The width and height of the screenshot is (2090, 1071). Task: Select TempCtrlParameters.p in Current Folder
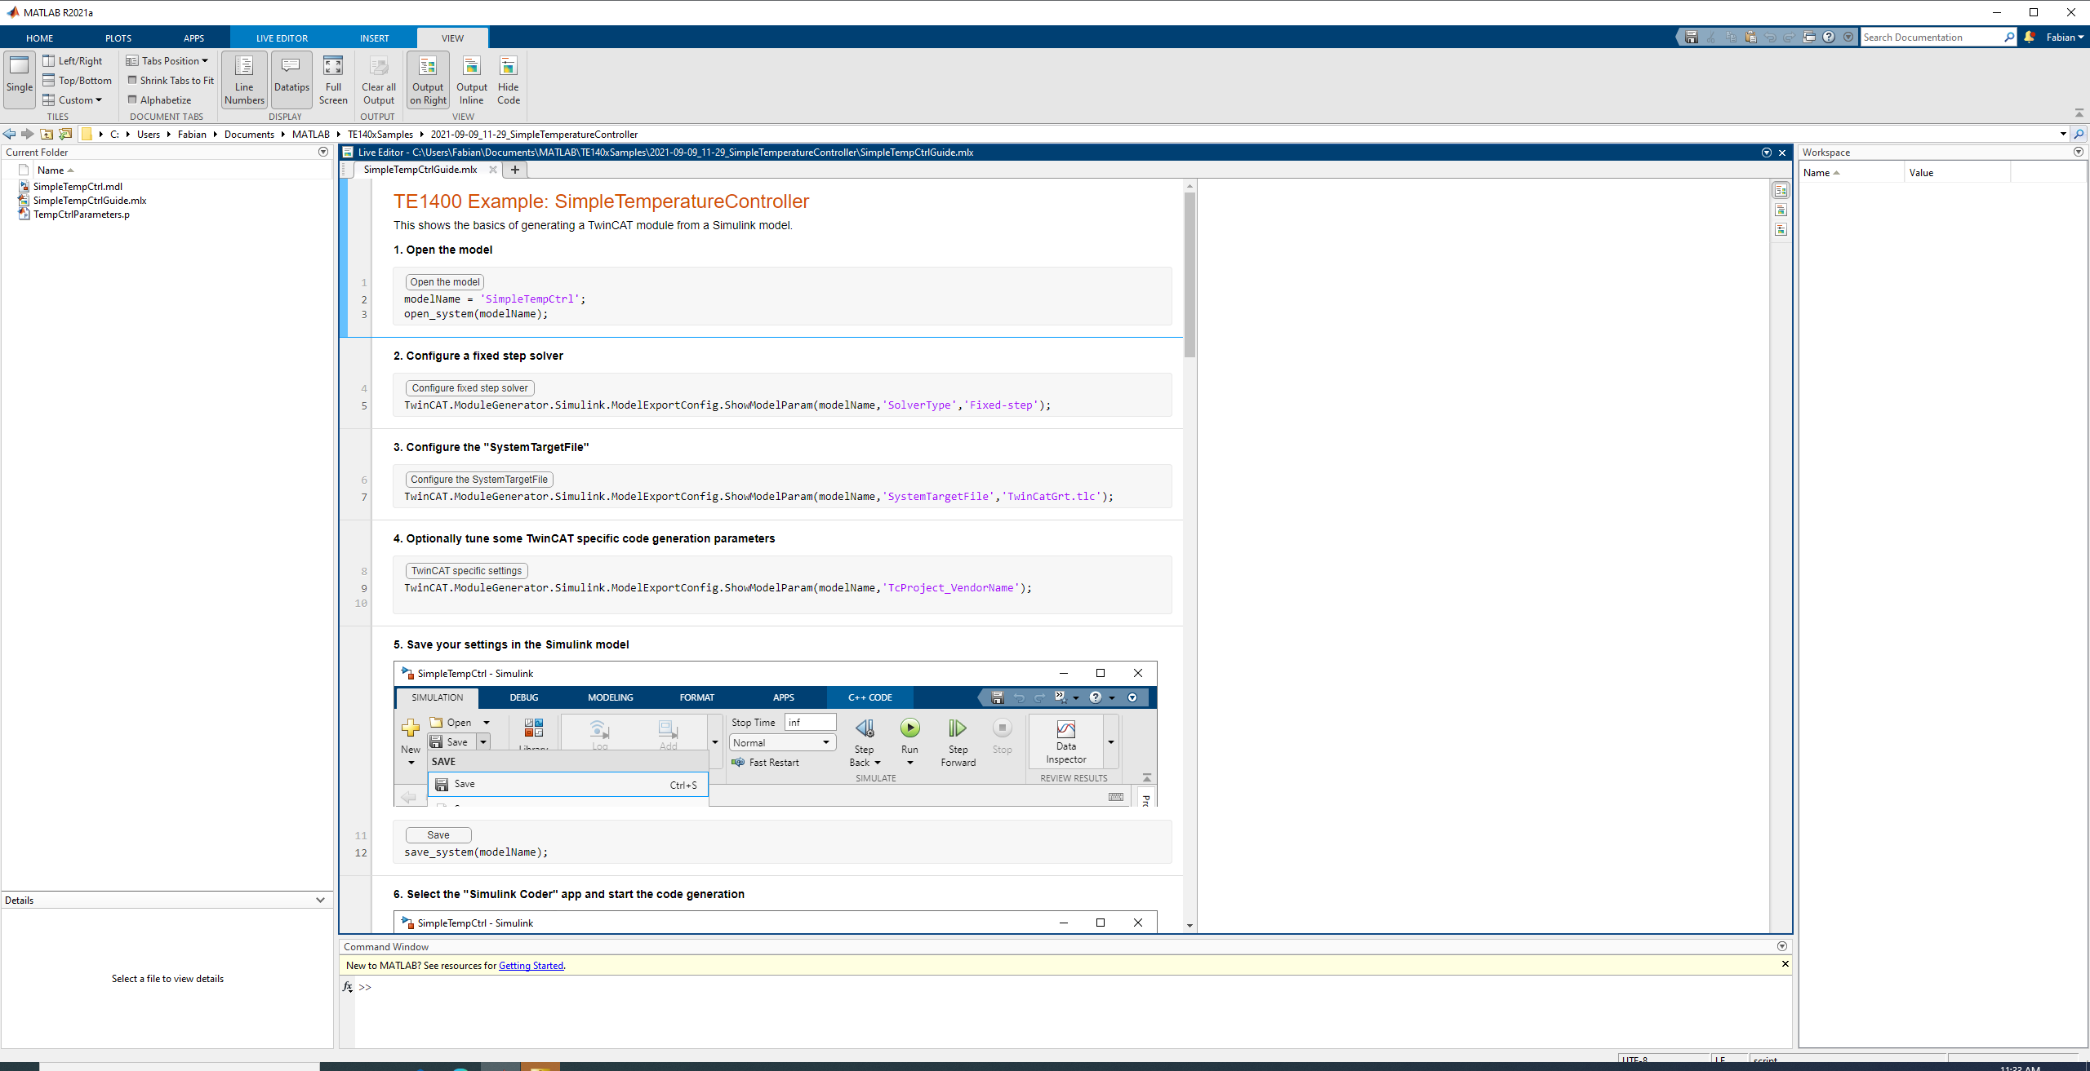81,215
